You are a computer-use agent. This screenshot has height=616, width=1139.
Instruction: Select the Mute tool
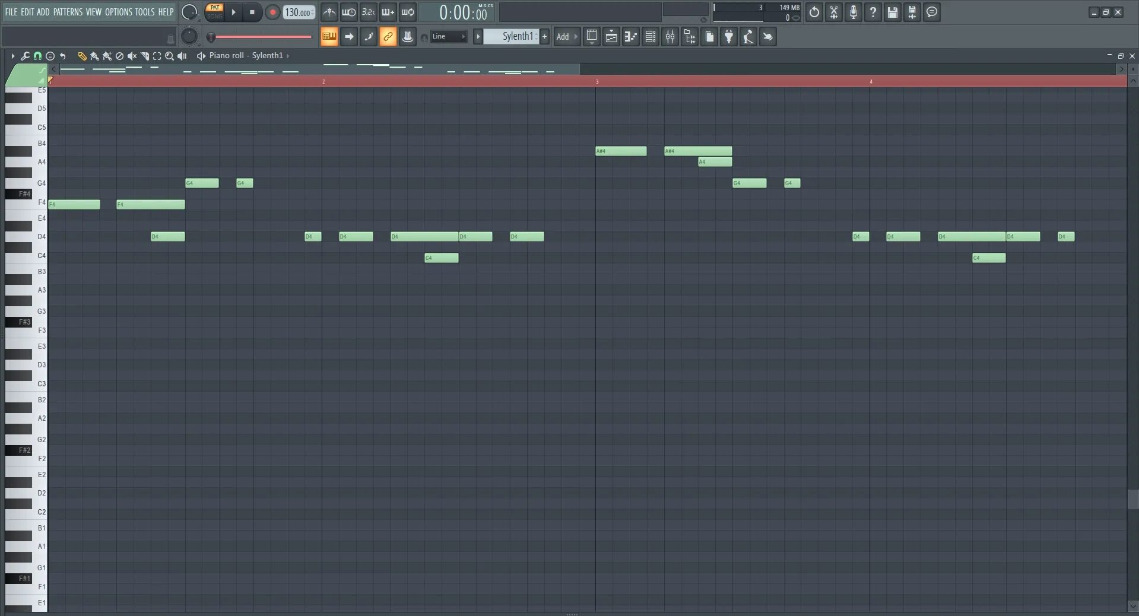pos(132,56)
